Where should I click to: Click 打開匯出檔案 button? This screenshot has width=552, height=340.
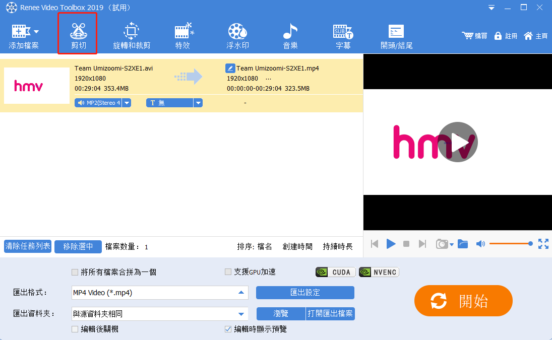330,314
